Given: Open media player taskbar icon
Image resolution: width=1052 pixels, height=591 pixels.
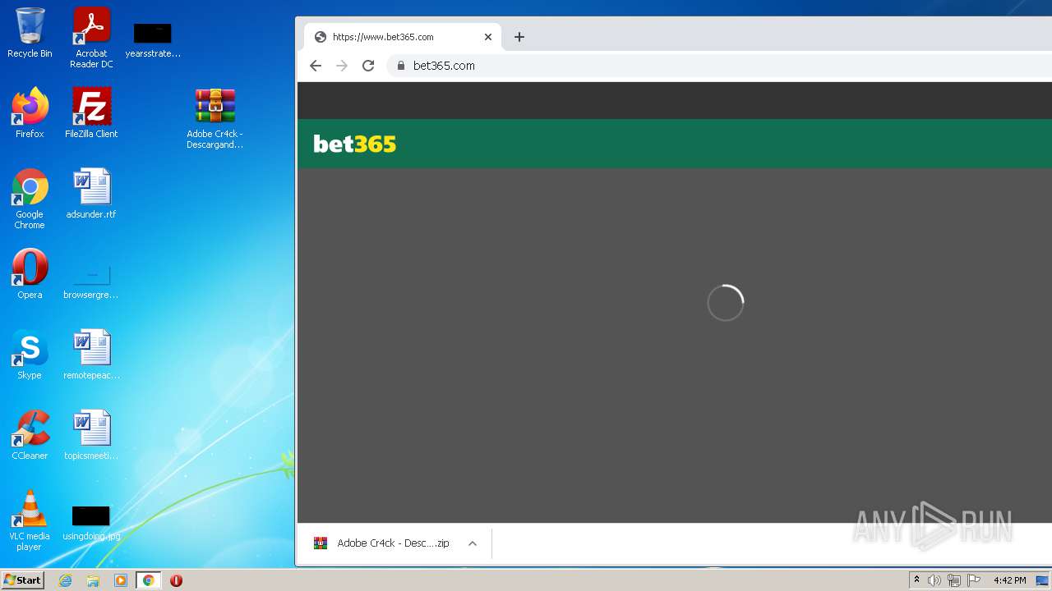Looking at the screenshot, I should click(x=121, y=580).
